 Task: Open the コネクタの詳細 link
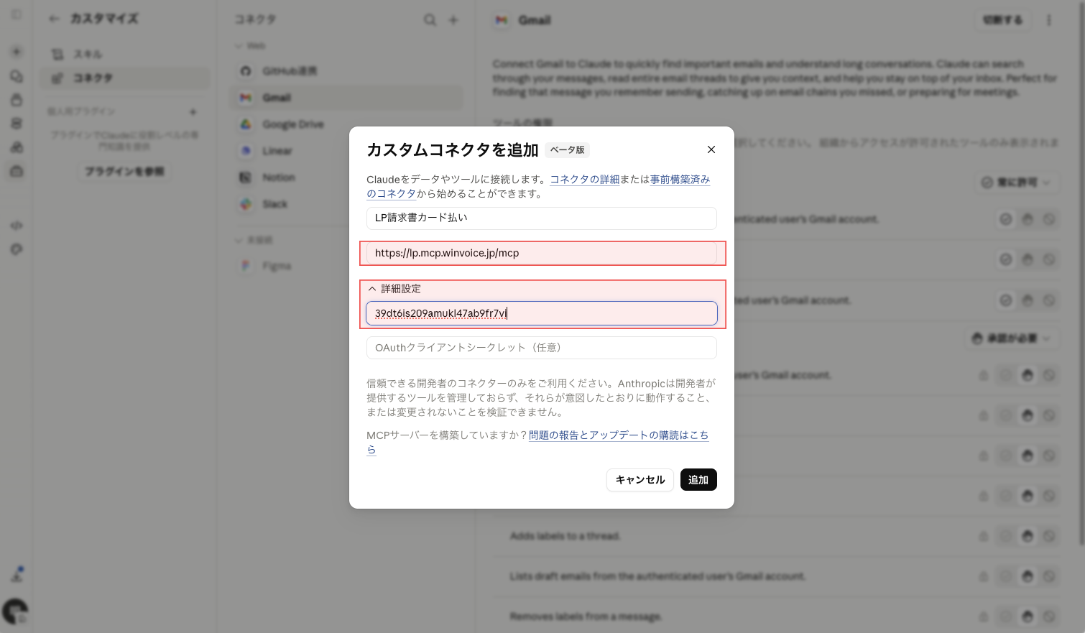tap(585, 180)
